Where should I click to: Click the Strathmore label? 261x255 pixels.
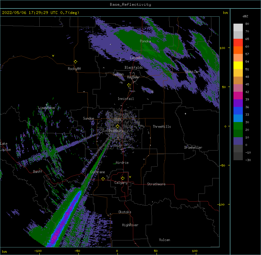(156, 184)
